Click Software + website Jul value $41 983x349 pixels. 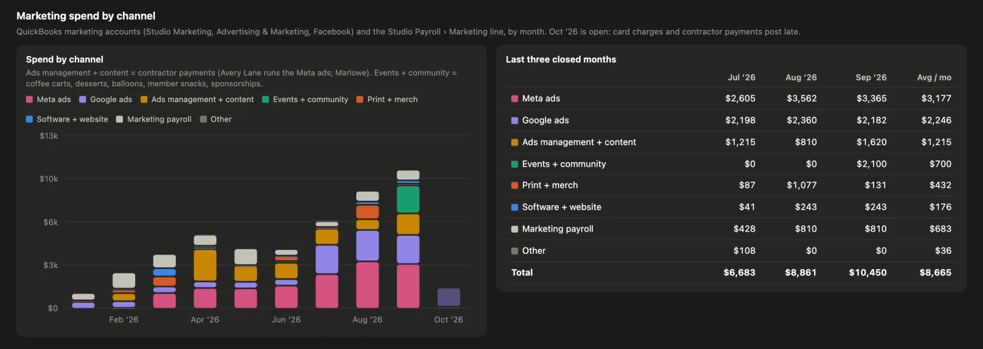click(747, 207)
